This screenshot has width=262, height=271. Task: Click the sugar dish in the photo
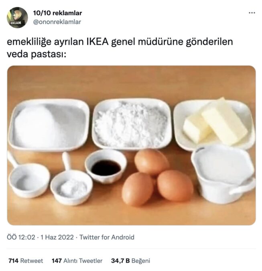(49, 125)
